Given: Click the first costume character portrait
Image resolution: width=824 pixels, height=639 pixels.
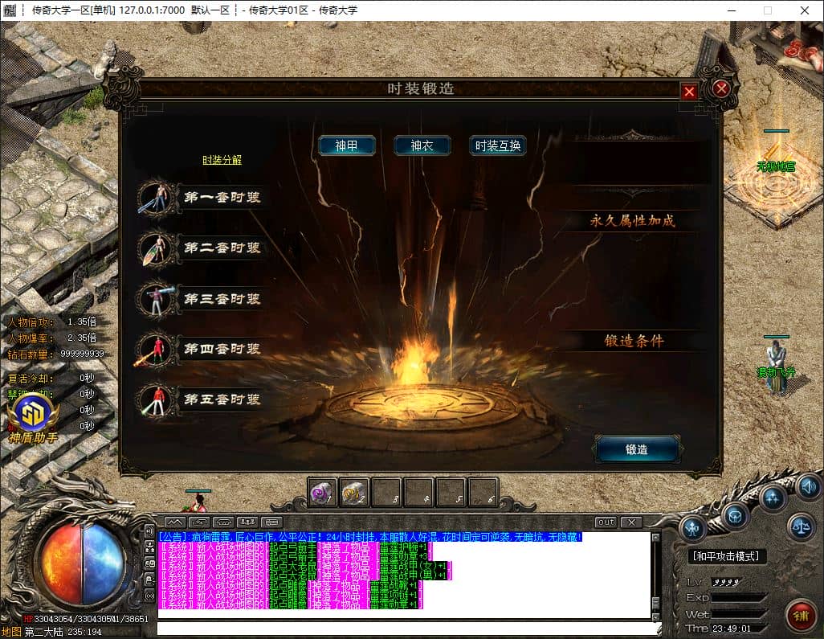Looking at the screenshot, I should click(157, 198).
